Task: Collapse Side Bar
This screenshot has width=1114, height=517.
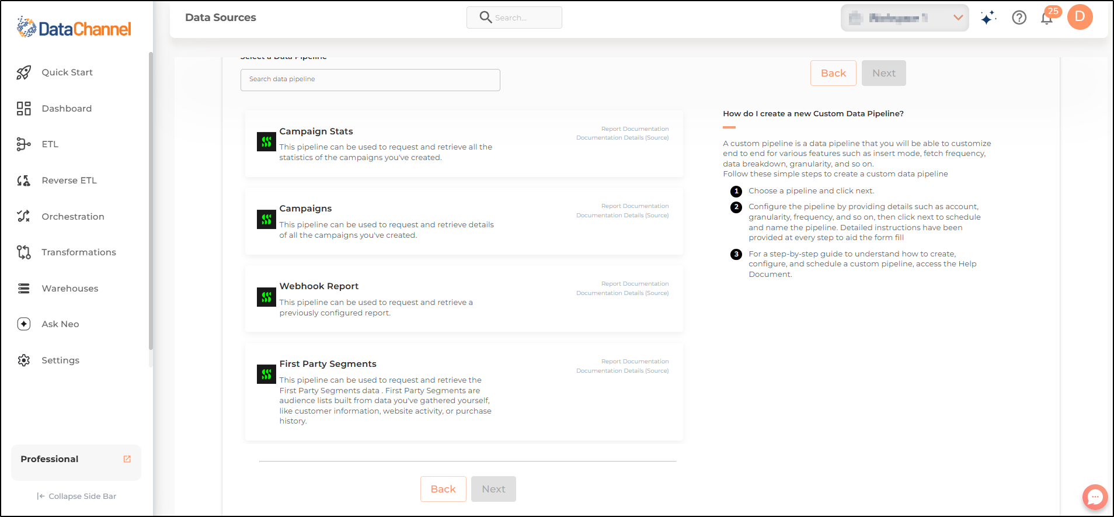Action: [76, 496]
